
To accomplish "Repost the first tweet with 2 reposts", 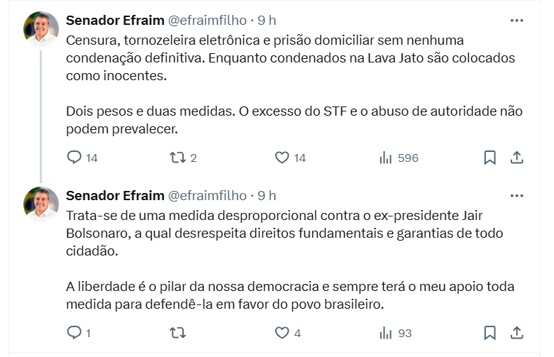I will pos(178,158).
